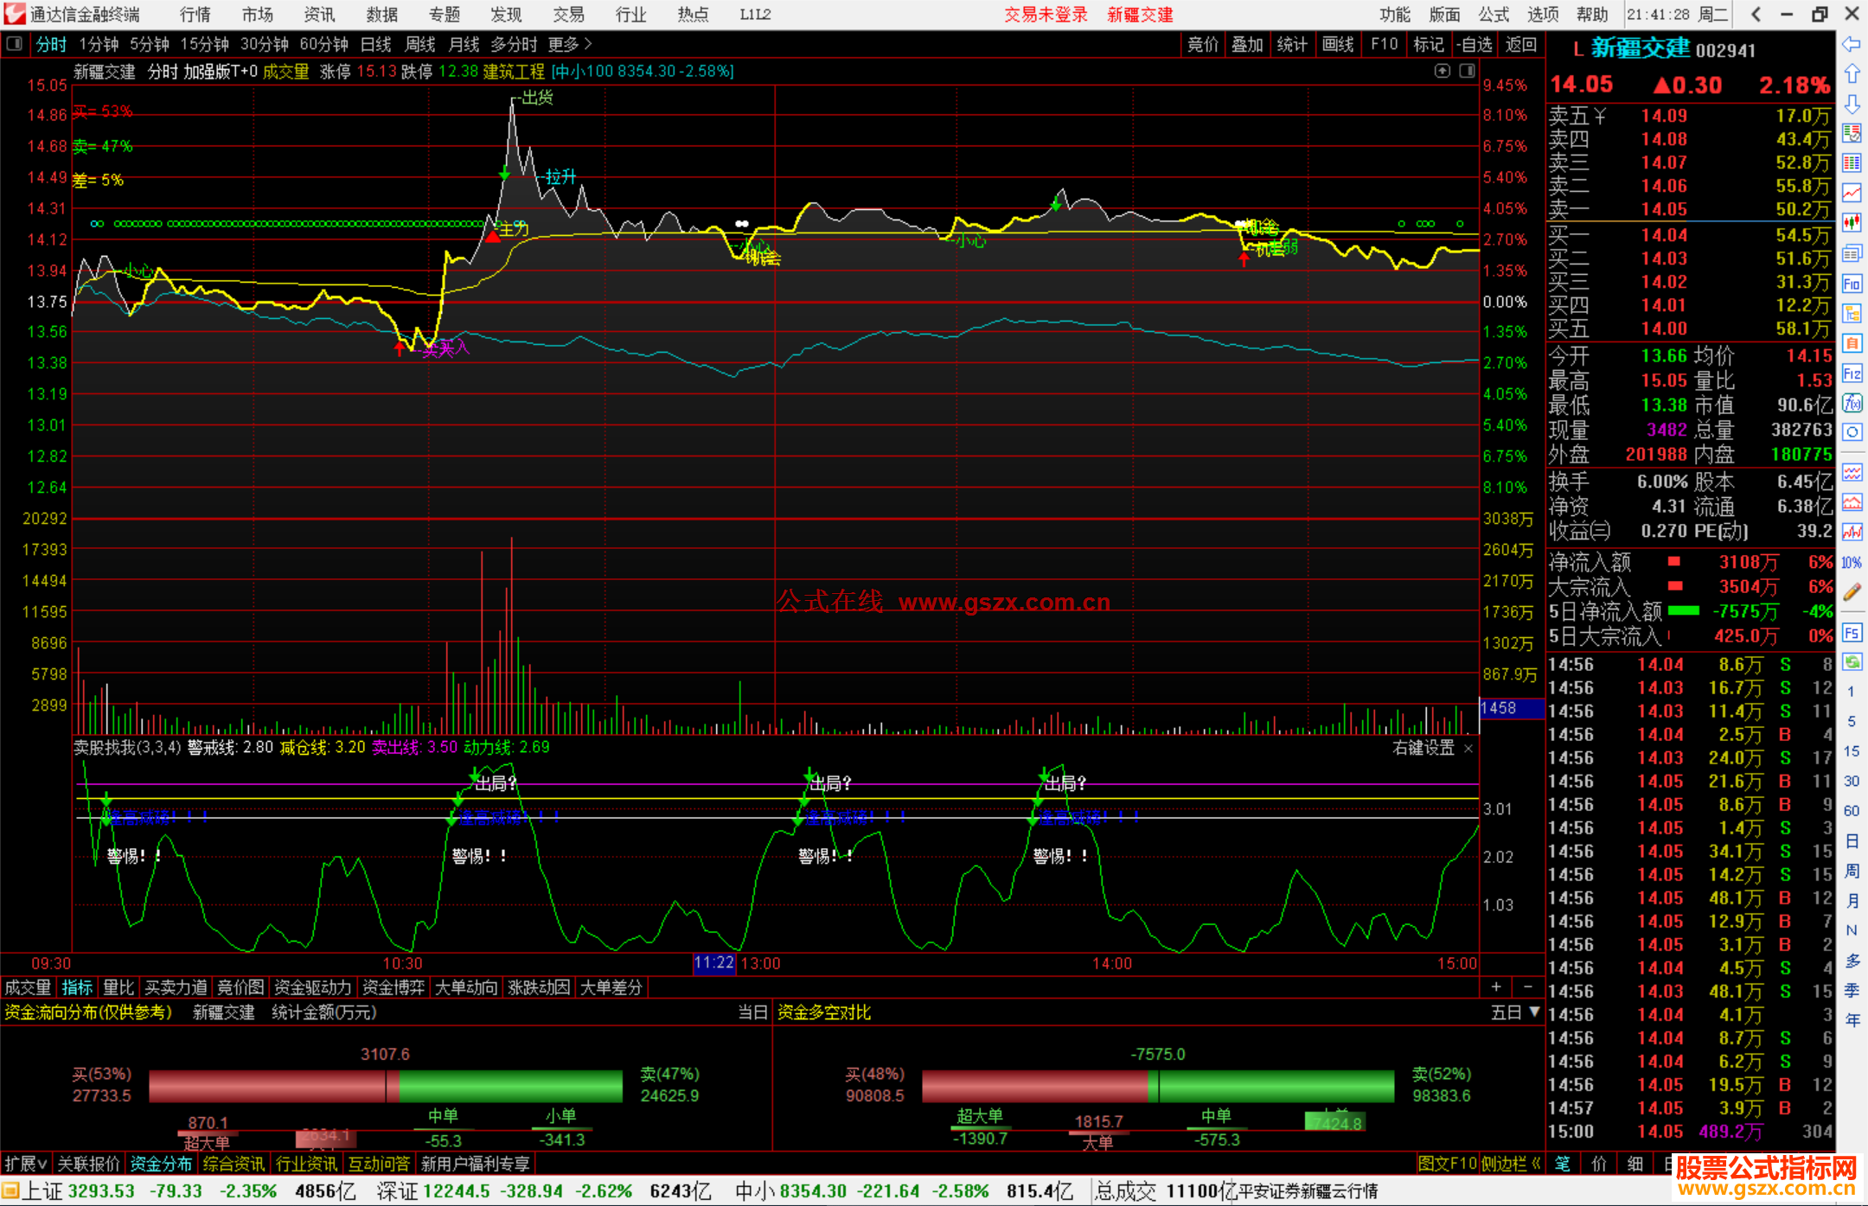Close the 卖股找我 indicator panel

tap(1468, 748)
